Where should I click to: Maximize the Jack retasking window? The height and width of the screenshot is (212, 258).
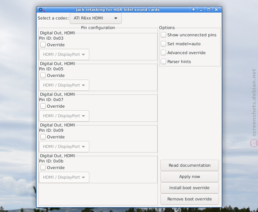coord(209,10)
